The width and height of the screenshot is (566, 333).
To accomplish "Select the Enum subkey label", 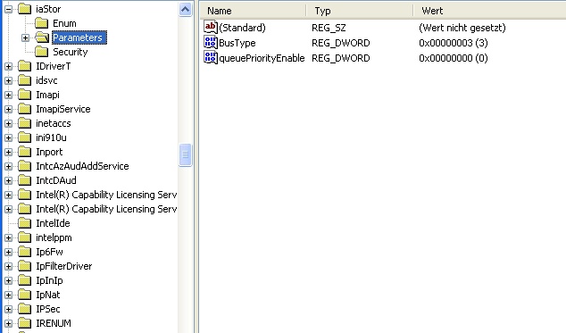I will pos(64,23).
